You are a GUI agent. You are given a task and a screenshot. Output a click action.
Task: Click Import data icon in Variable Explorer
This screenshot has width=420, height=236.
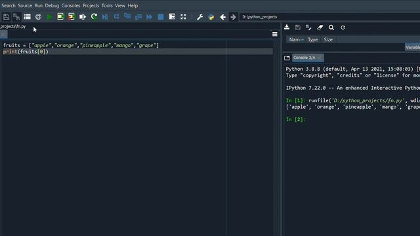coord(287,28)
